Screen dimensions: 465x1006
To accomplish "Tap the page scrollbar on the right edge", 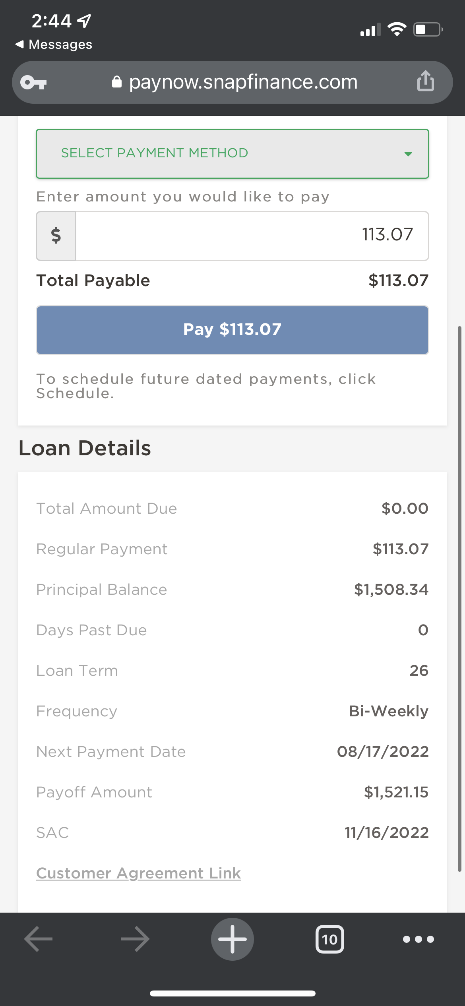I will pos(459,596).
